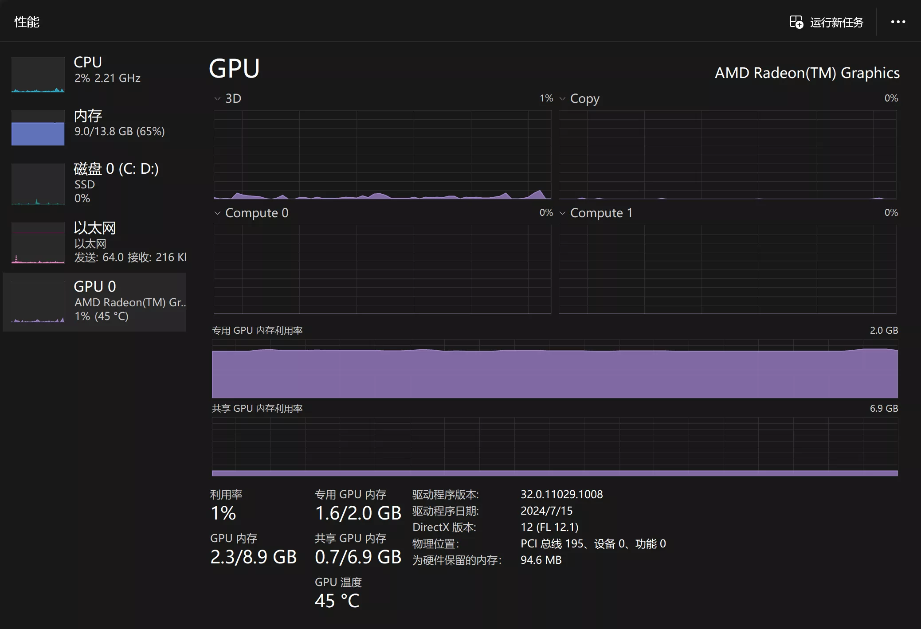Click the 专用 GPU 内存利用率 graph
Viewport: 921px width, 629px height.
(555, 369)
